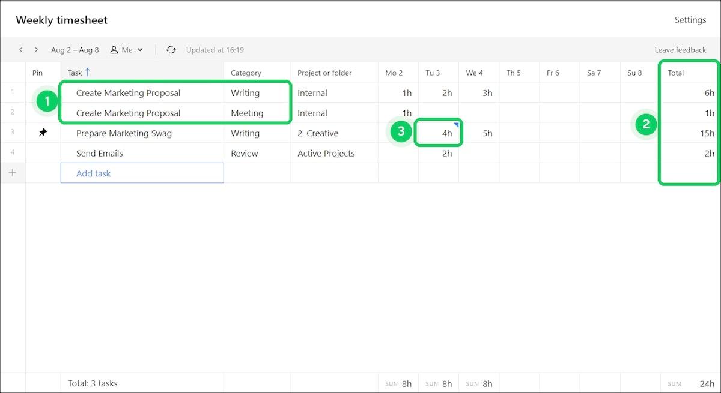The image size is (721, 393).
Task: Unpin the Prepare Marketing Swag task
Action: click(x=43, y=133)
